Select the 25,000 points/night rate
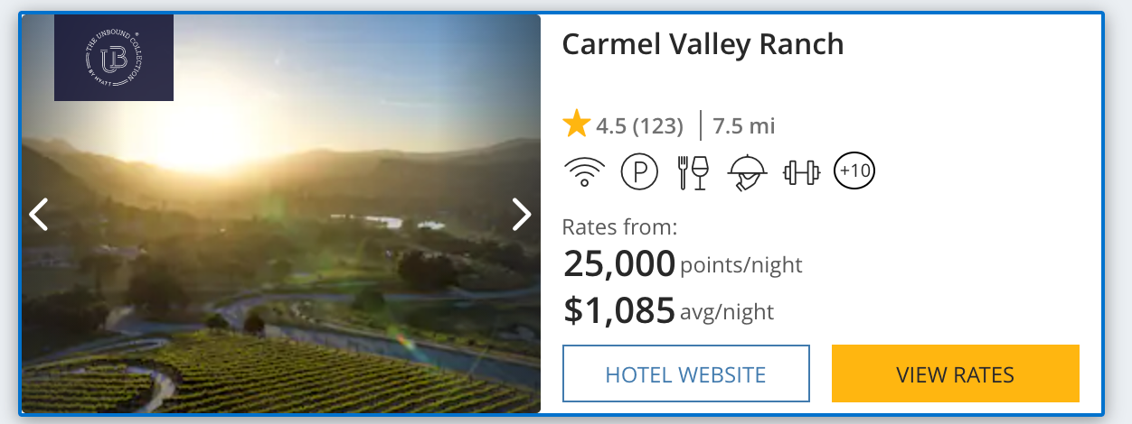The height and width of the screenshot is (424, 1132). (x=682, y=264)
